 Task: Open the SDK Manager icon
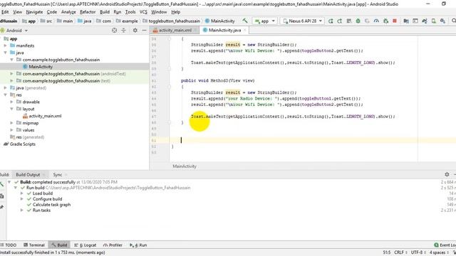442,21
